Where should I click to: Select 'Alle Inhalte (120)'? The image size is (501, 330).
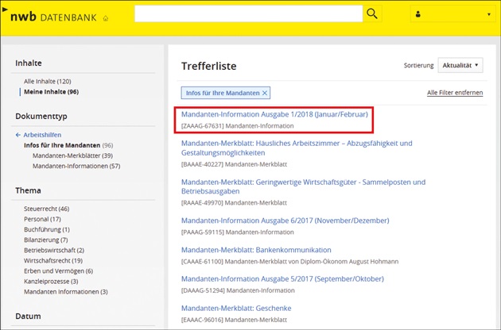point(48,81)
